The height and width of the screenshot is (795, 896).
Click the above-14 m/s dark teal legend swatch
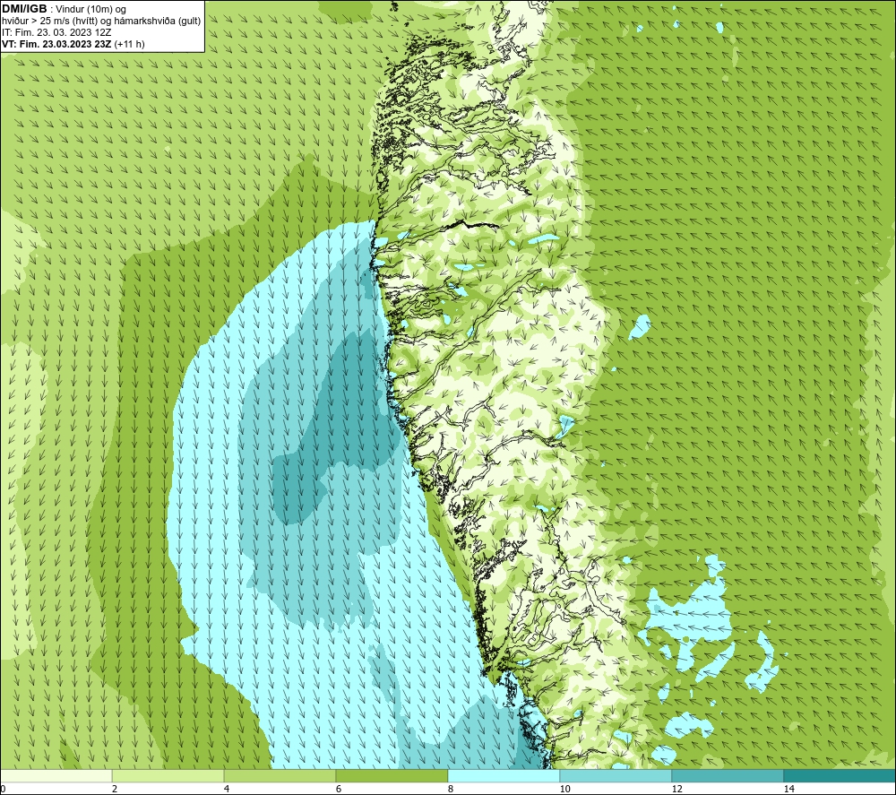(x=840, y=776)
